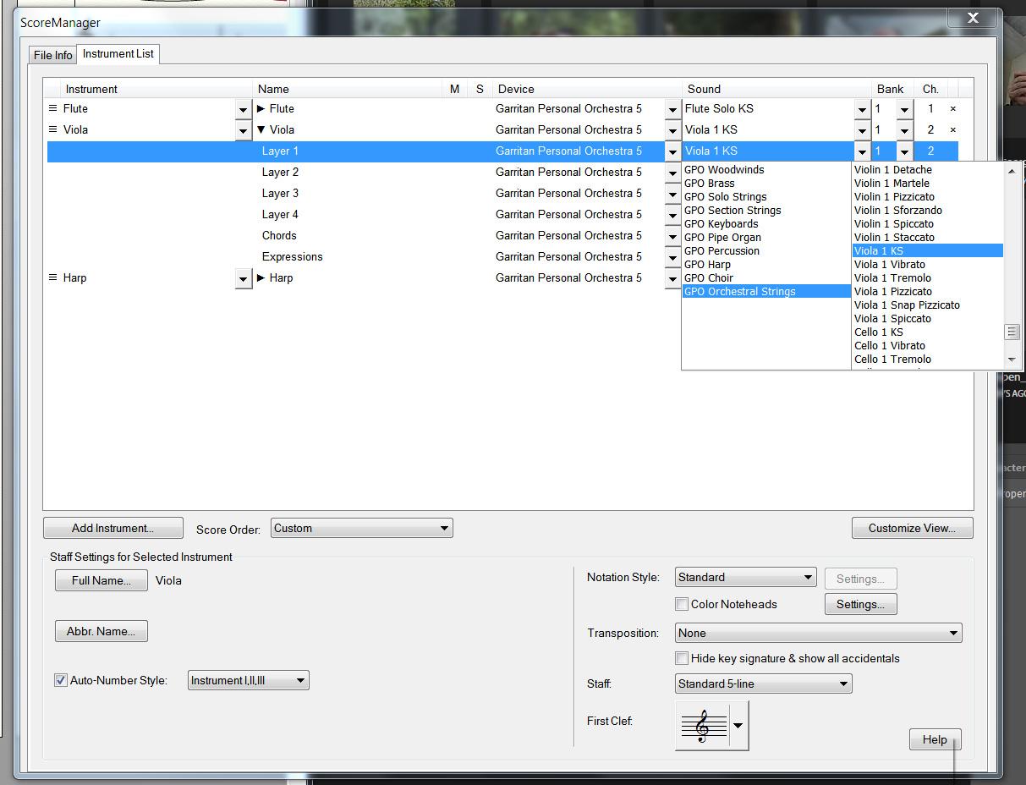This screenshot has width=1026, height=785.
Task: Expand the Harp name row triangle
Action: coord(261,278)
